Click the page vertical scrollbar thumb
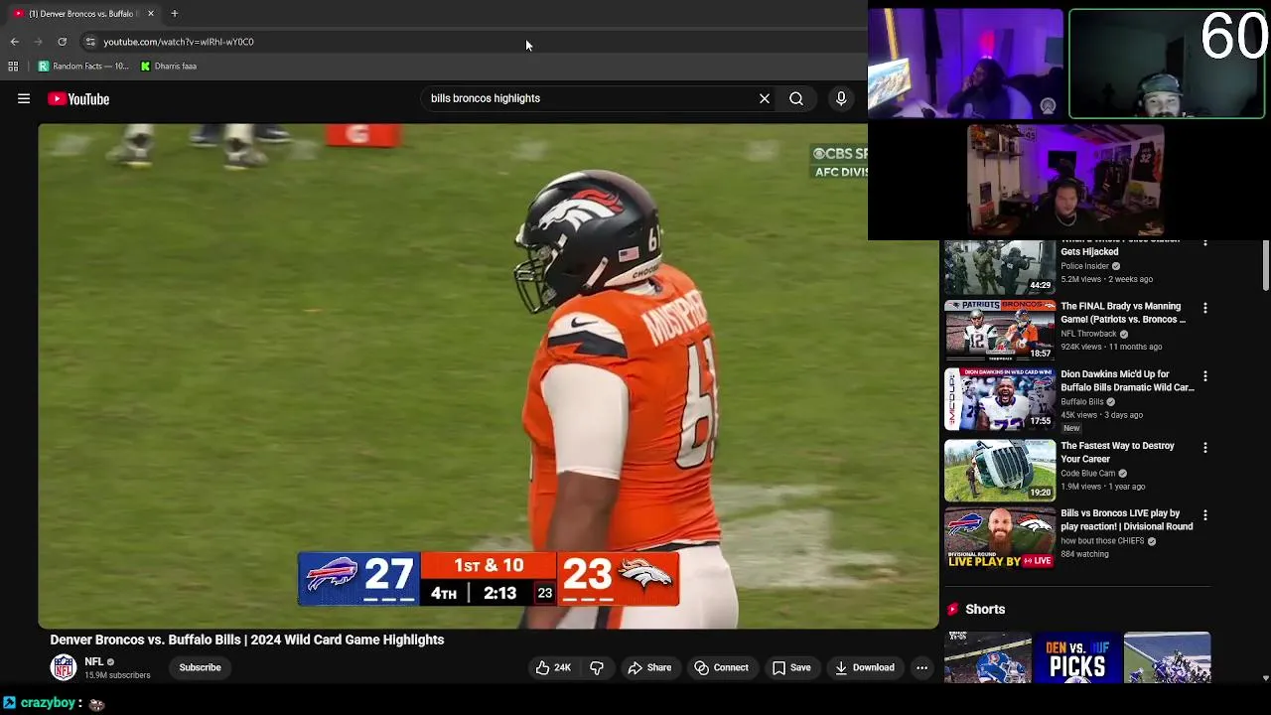The image size is (1271, 715). tap(1266, 265)
